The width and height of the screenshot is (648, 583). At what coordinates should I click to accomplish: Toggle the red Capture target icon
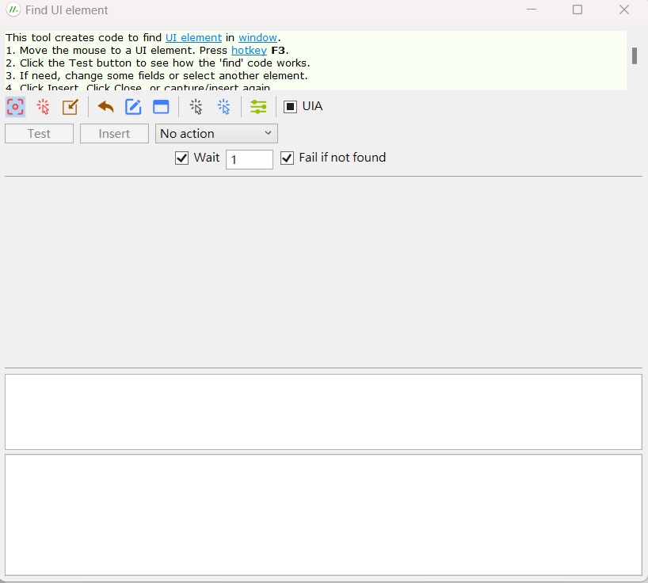(x=15, y=107)
